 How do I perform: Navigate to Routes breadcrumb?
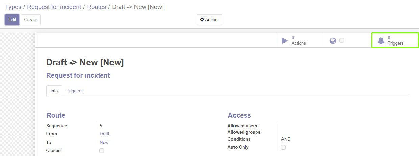tap(97, 7)
